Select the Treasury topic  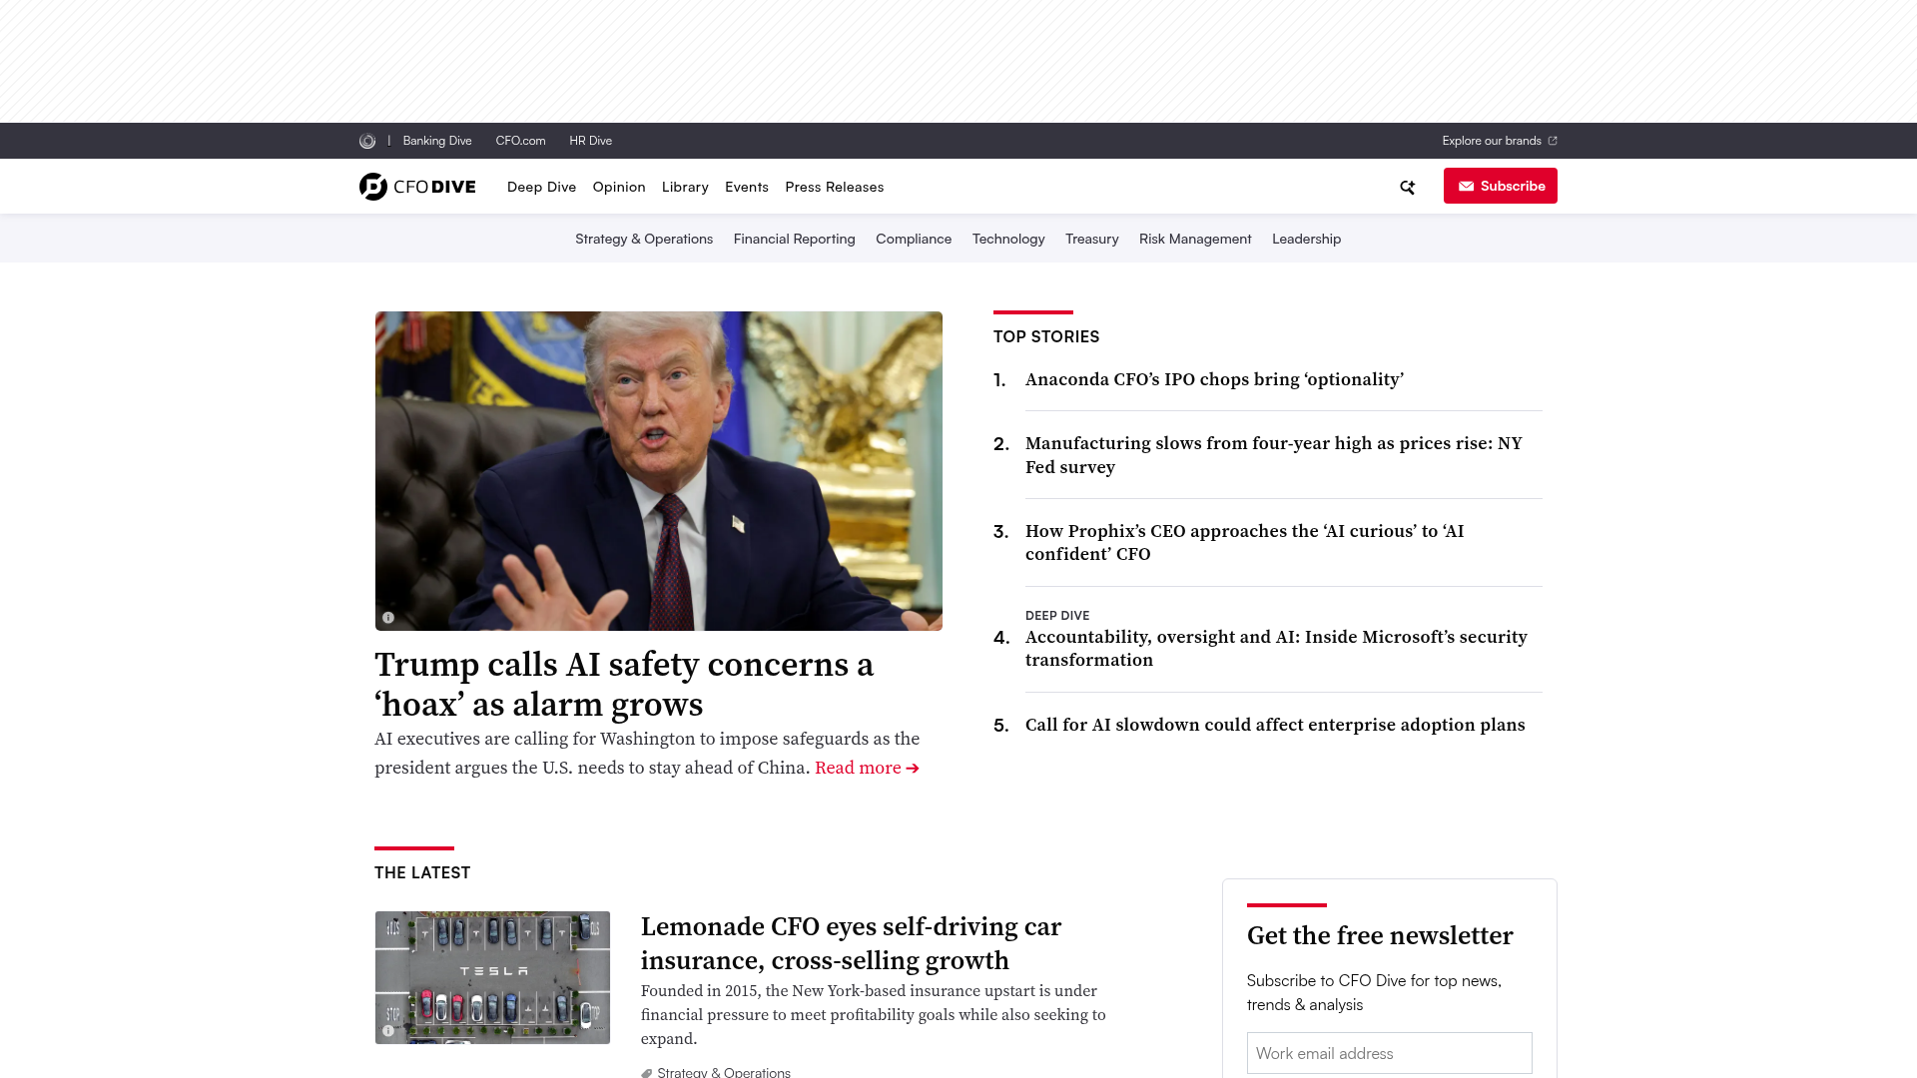(x=1092, y=239)
